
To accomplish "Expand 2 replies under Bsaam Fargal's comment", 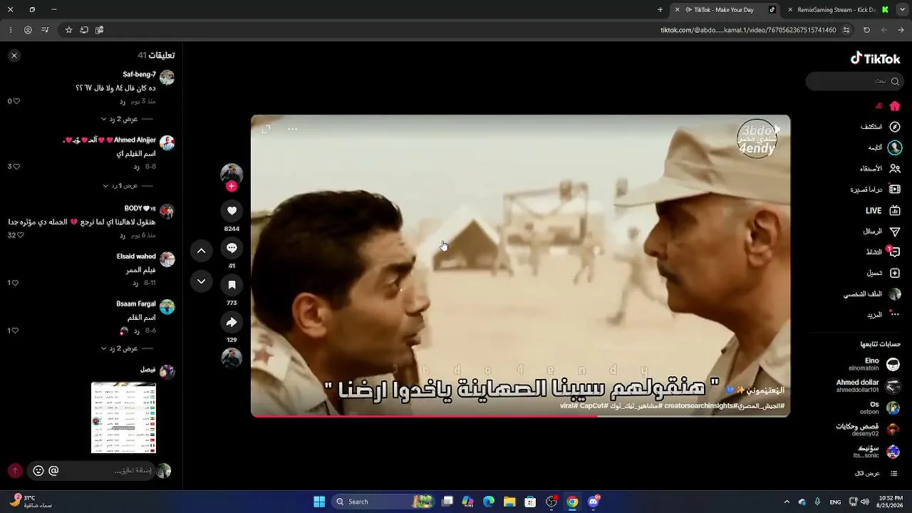I will coord(120,348).
